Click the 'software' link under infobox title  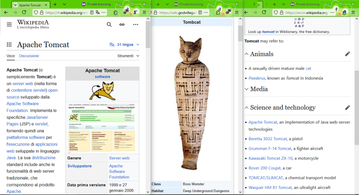(102, 77)
